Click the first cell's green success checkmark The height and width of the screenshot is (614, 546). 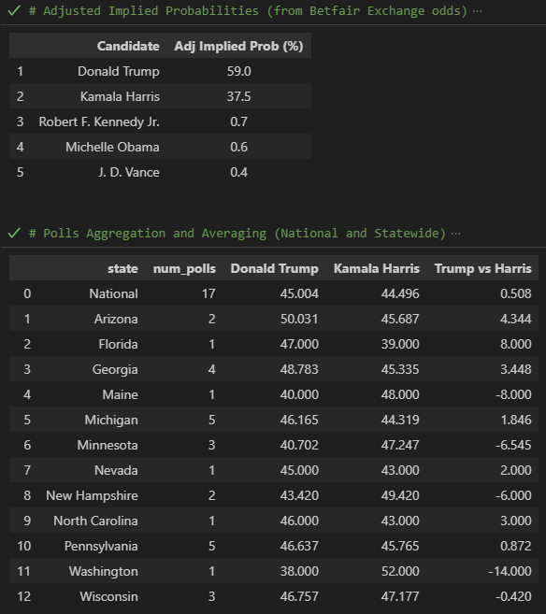(x=14, y=10)
